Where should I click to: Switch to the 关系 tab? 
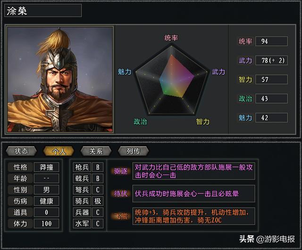96,151
